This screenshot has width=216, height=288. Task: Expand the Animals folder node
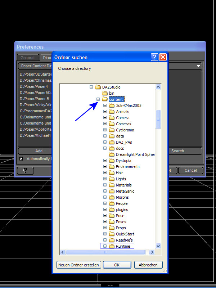[105, 112]
